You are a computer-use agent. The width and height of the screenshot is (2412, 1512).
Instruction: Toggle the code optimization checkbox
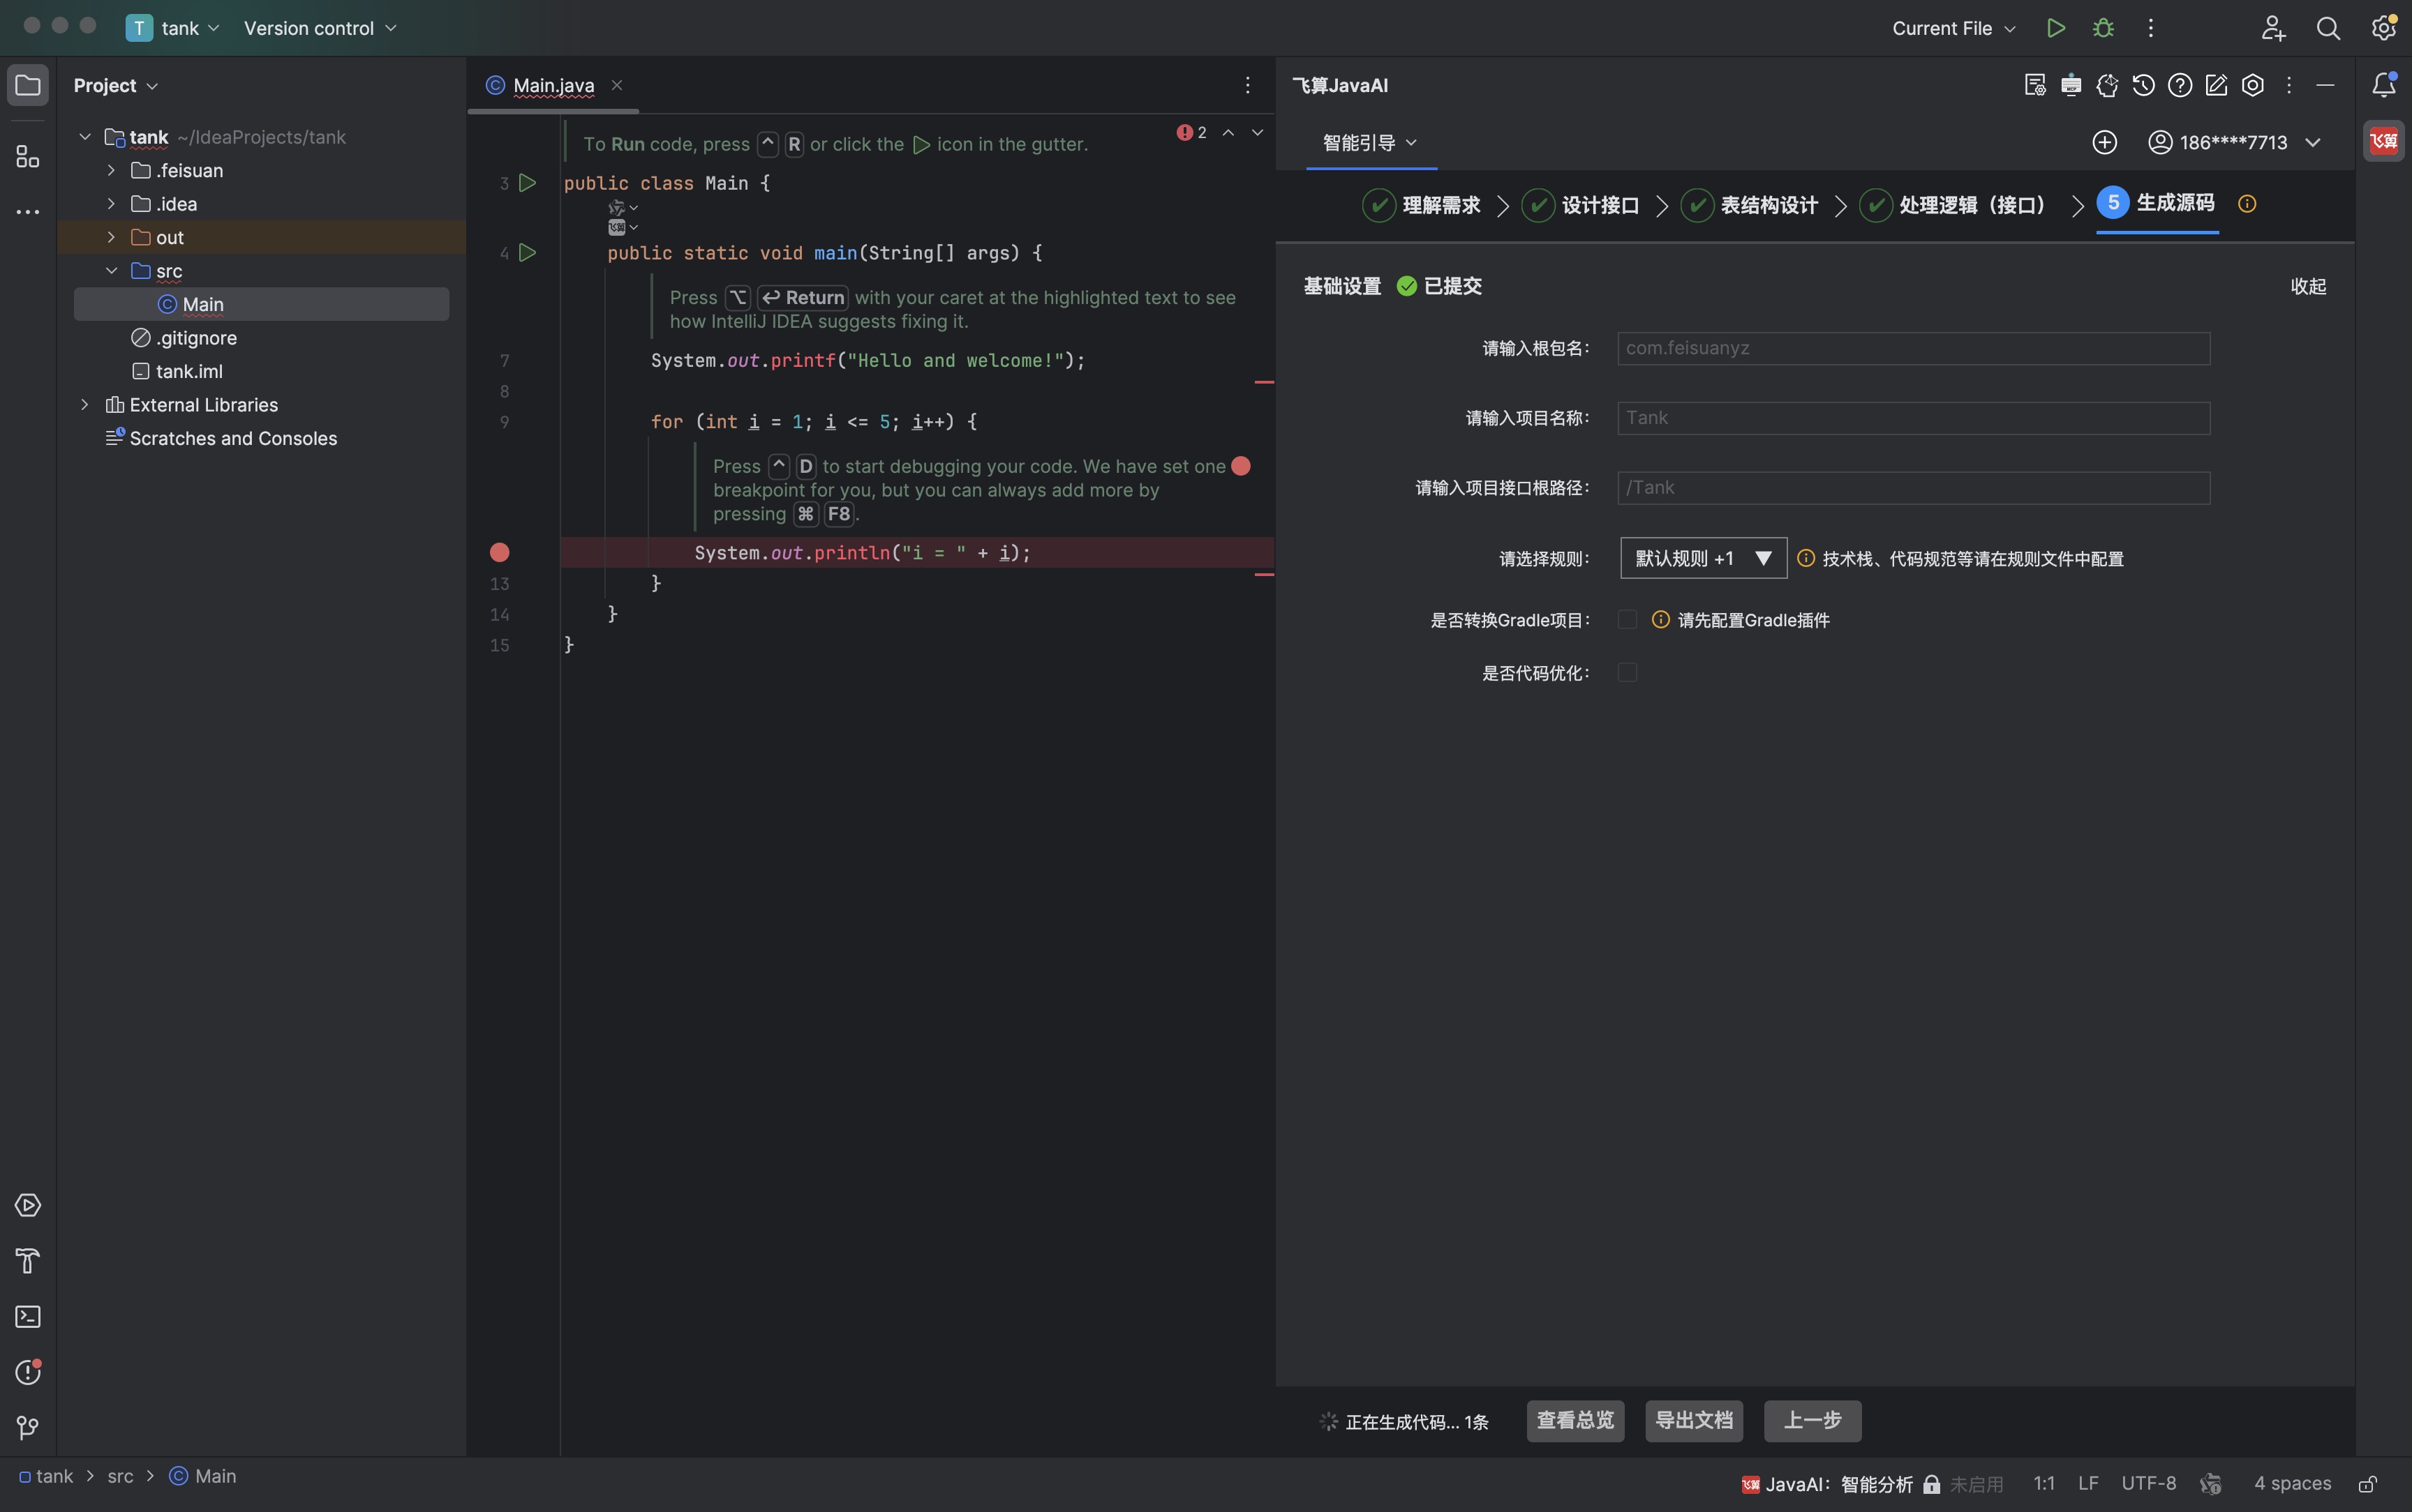point(1628,673)
